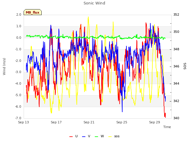
Task: Click the -3.0 left axis value
Action: pos(18,72)
